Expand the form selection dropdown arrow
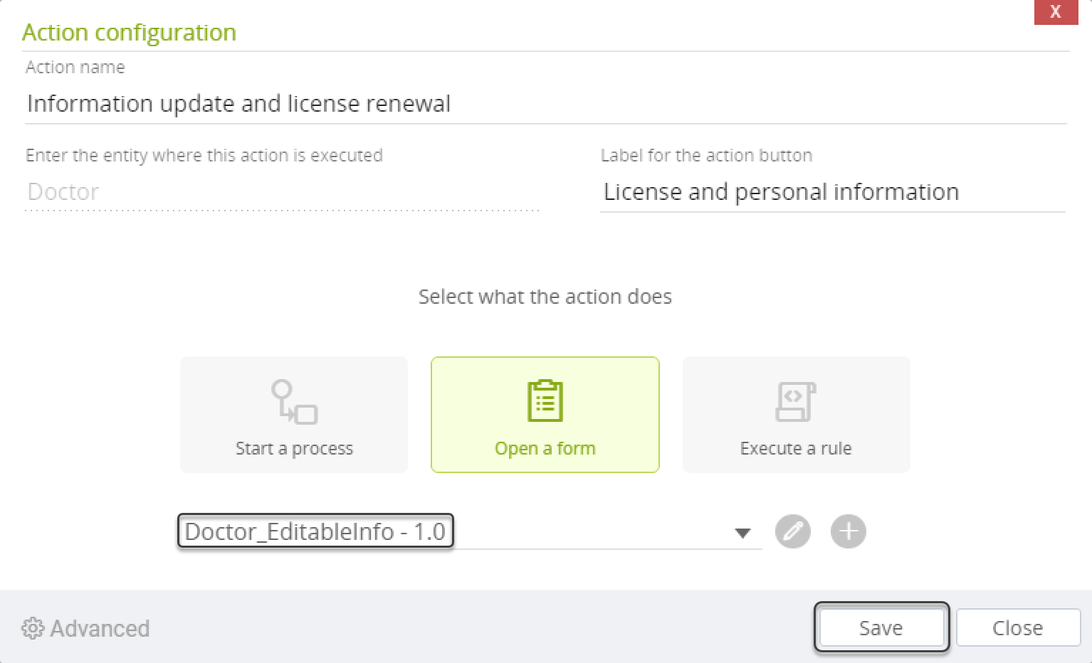Screen dimensions: 1092x663 pos(742,533)
